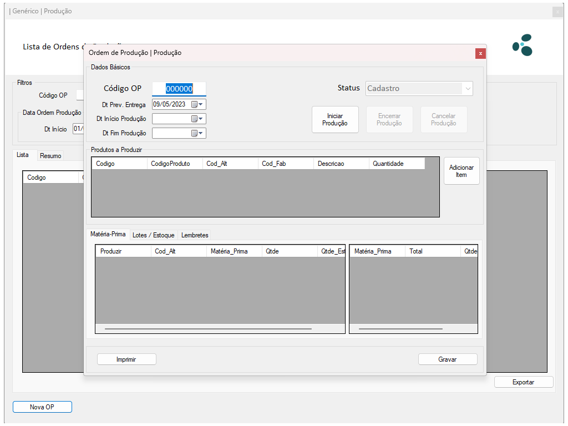Click the left grid horizontal scrollbar
This screenshot has width=568, height=426.
208,329
